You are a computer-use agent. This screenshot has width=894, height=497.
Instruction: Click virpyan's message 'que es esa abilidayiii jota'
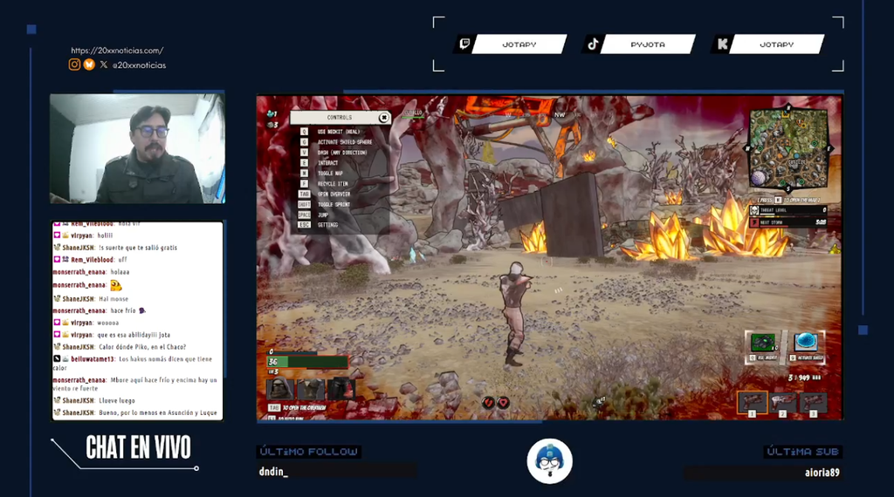(x=134, y=335)
